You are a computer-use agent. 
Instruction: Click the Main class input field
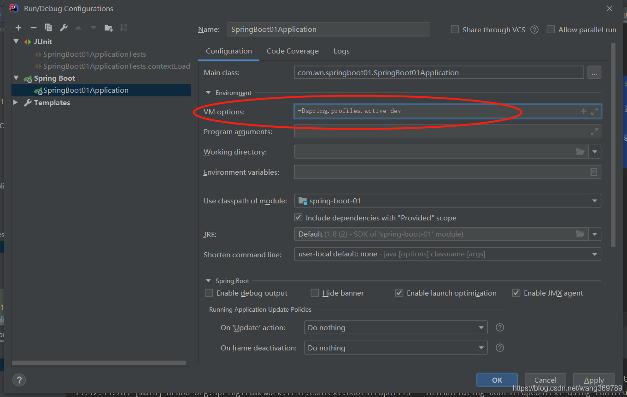click(x=439, y=72)
